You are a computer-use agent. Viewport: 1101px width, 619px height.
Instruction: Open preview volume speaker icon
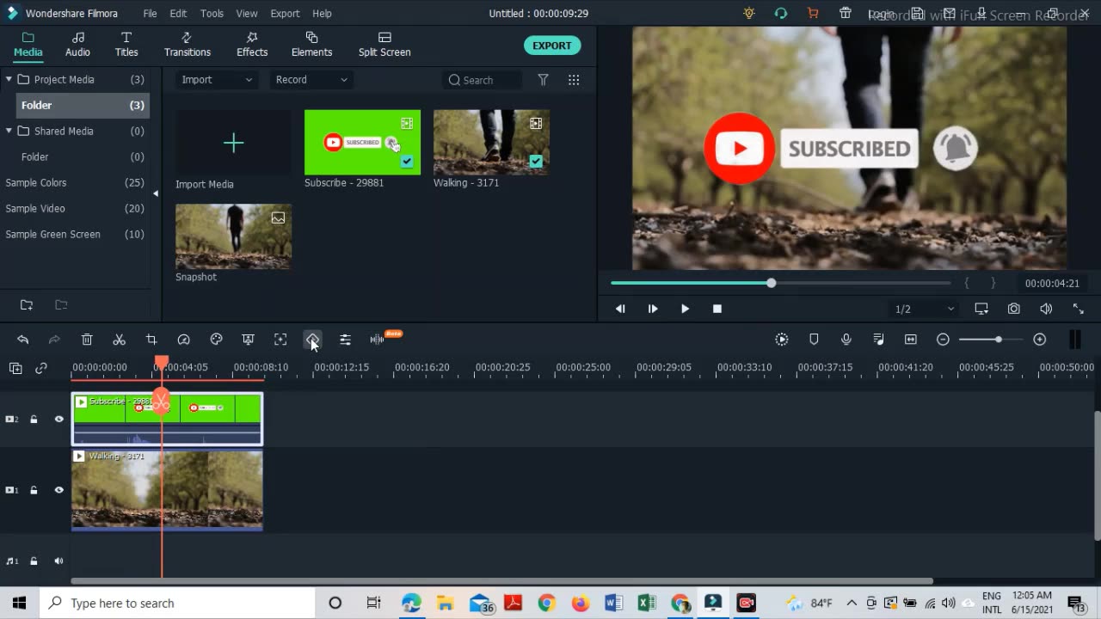1046,309
